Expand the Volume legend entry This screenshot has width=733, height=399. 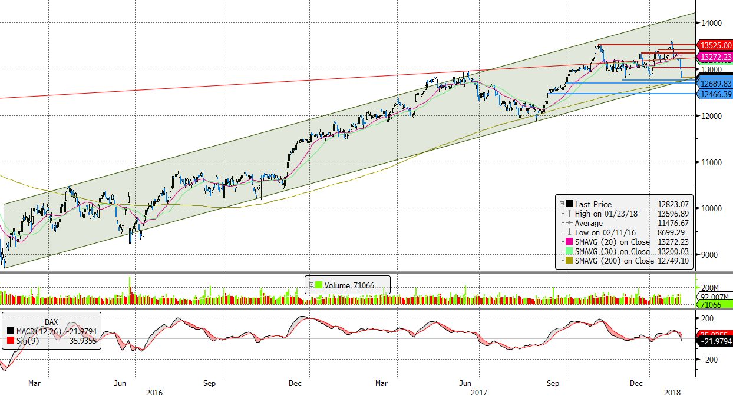(x=311, y=285)
